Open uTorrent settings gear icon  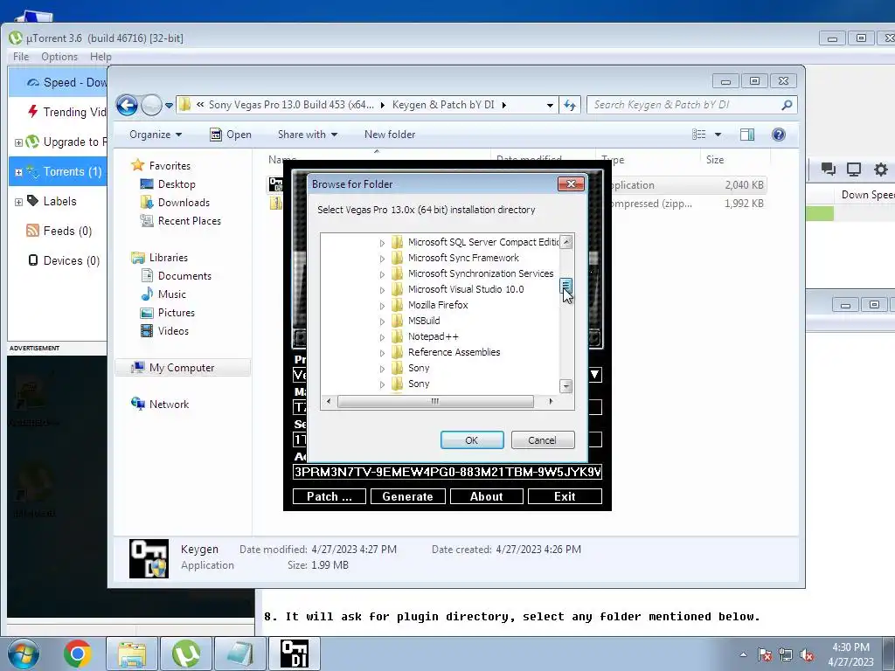coord(881,169)
